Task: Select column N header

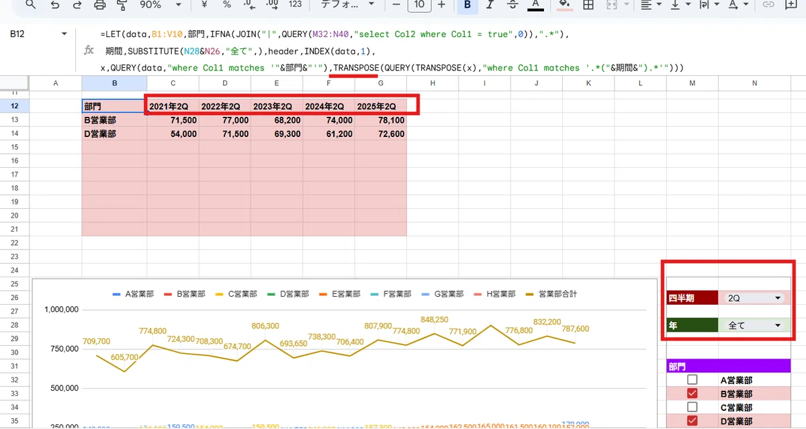Action: tap(754, 83)
